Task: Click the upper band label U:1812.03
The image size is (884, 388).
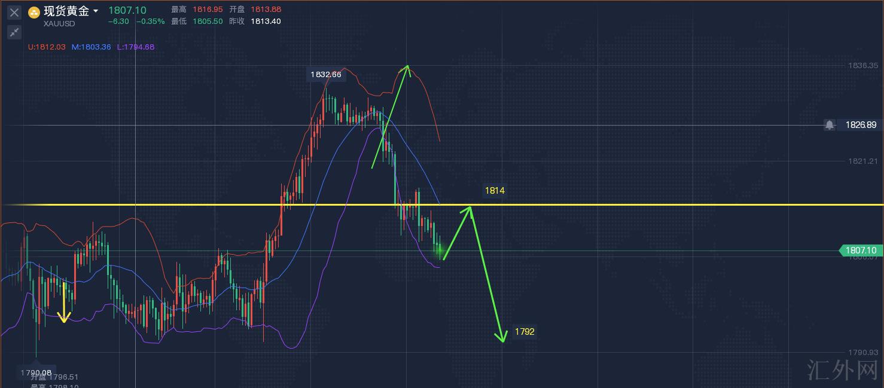Action: pyautogui.click(x=47, y=47)
